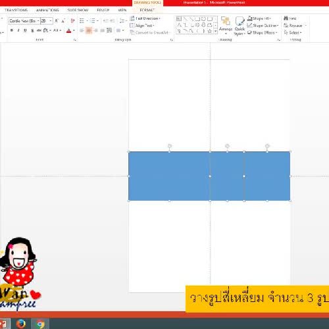Open Quick Styles gallery
Image resolution: width=329 pixels, height=329 pixels.
(240, 26)
